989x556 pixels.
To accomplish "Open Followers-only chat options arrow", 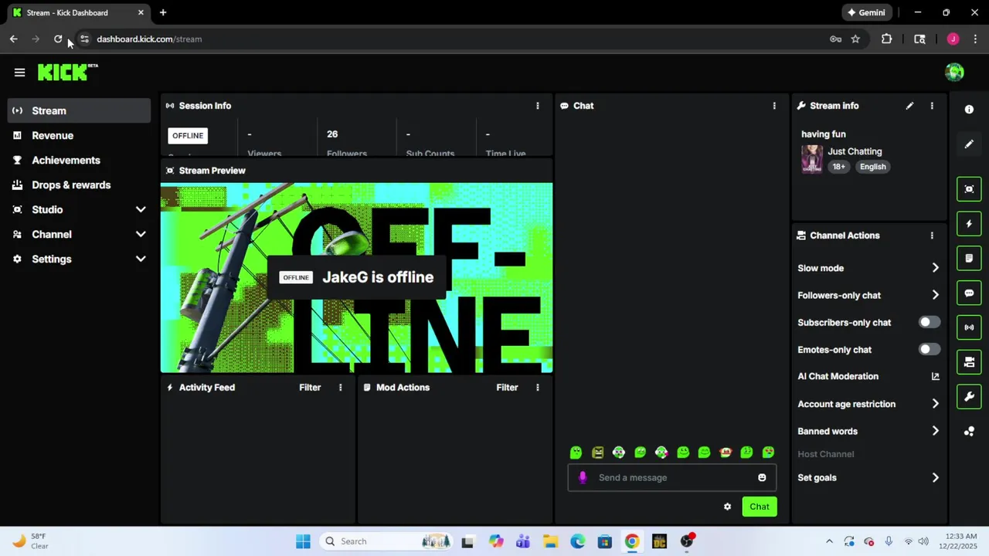I will pos(935,295).
